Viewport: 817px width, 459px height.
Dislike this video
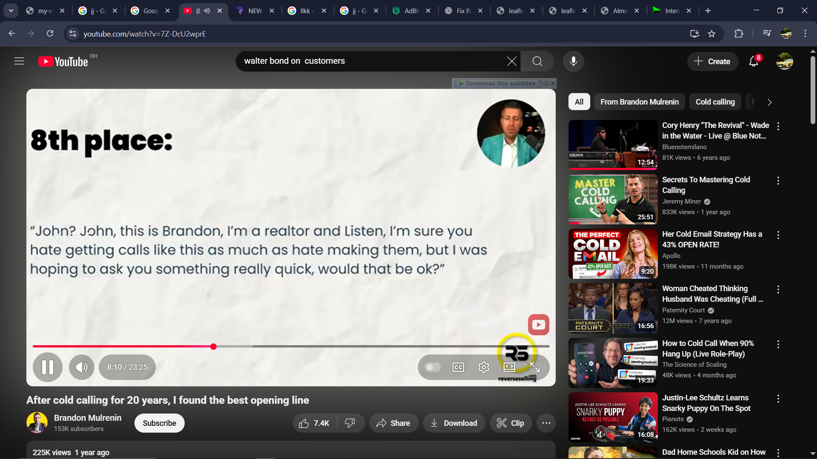[350, 423]
